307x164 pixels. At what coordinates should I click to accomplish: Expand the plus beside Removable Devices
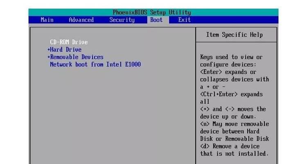(x=49, y=57)
